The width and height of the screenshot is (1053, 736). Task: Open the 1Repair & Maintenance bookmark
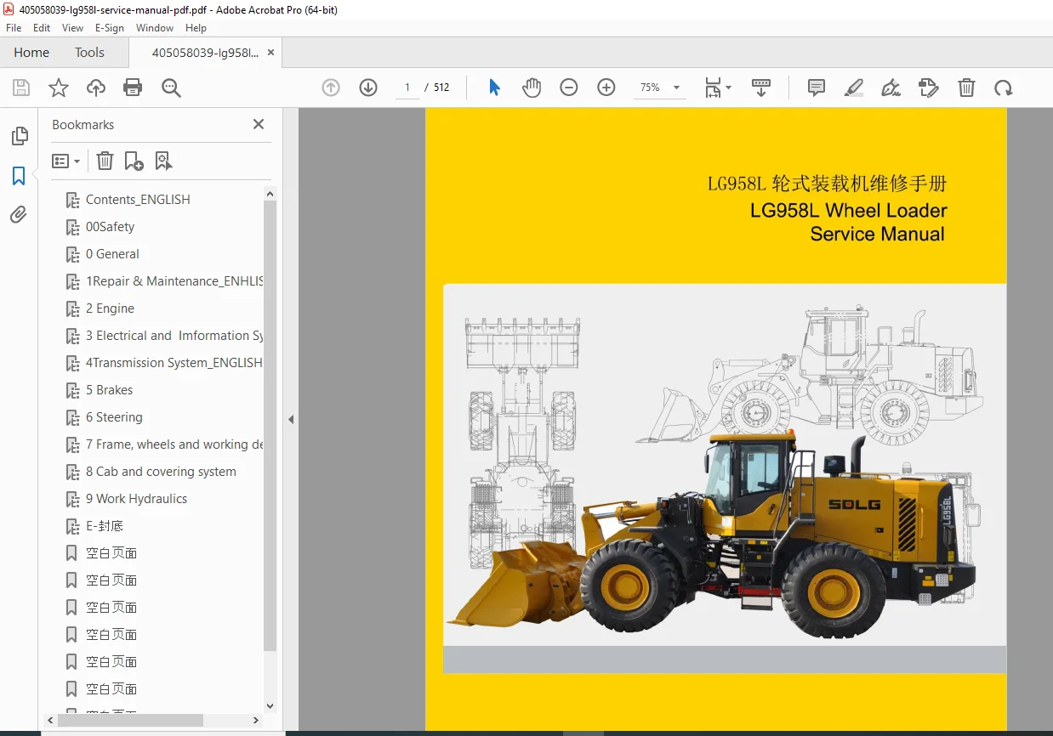174,281
